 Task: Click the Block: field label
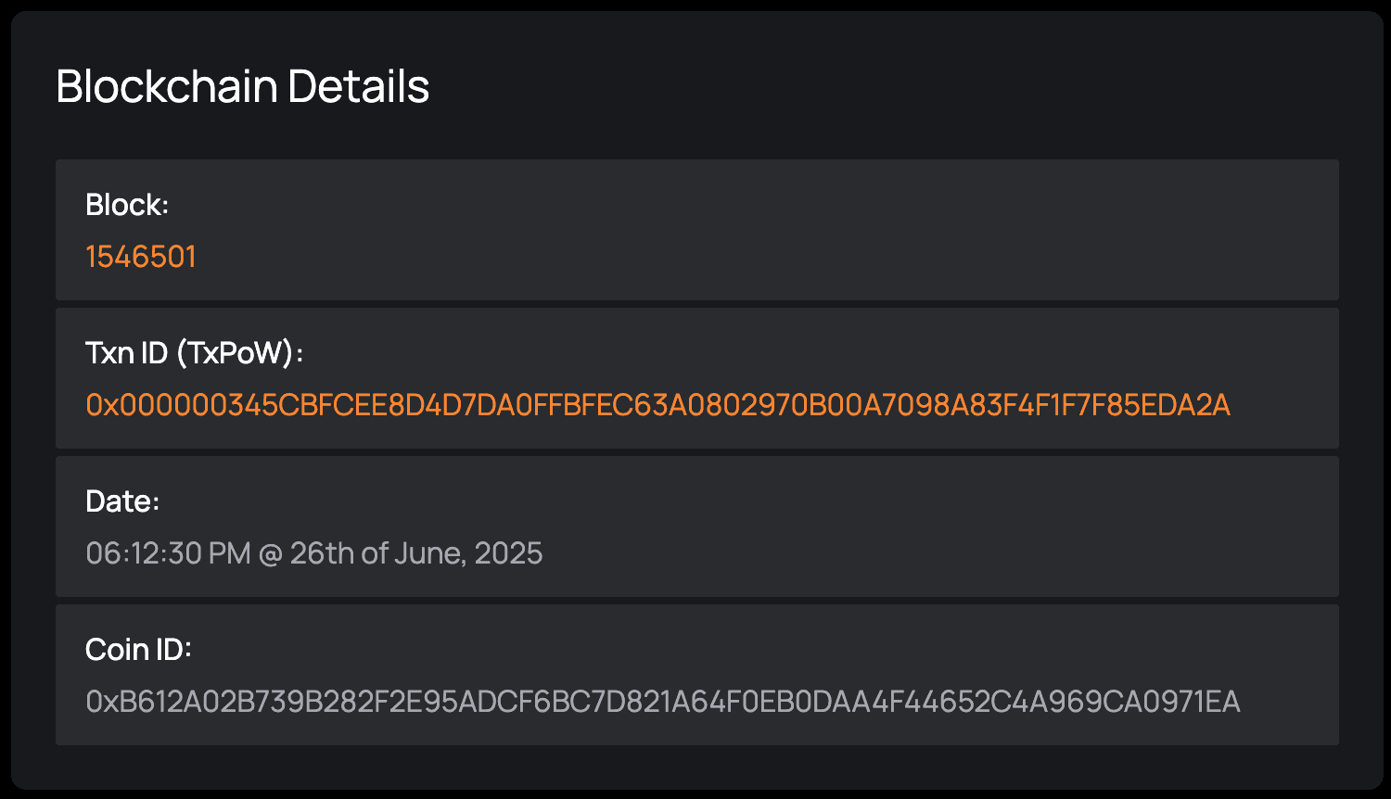click(x=127, y=204)
